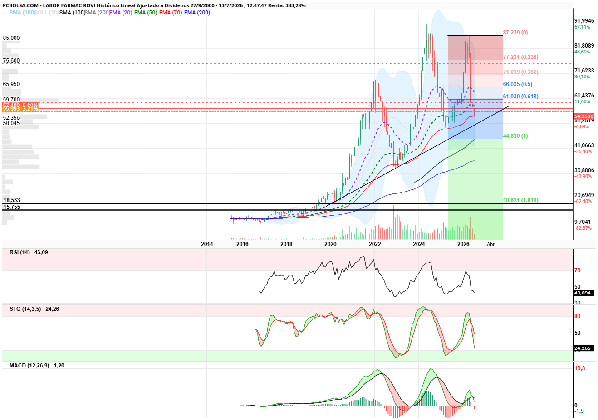Click price axis value 91,9946
598x420 pixels.
coord(584,21)
